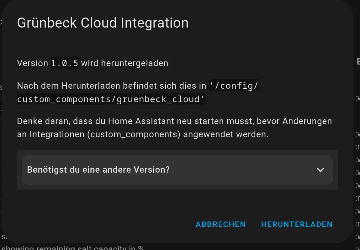Click the 'custom_components/gruenbeck_cloud' path text
360x250 pixels.
point(111,99)
